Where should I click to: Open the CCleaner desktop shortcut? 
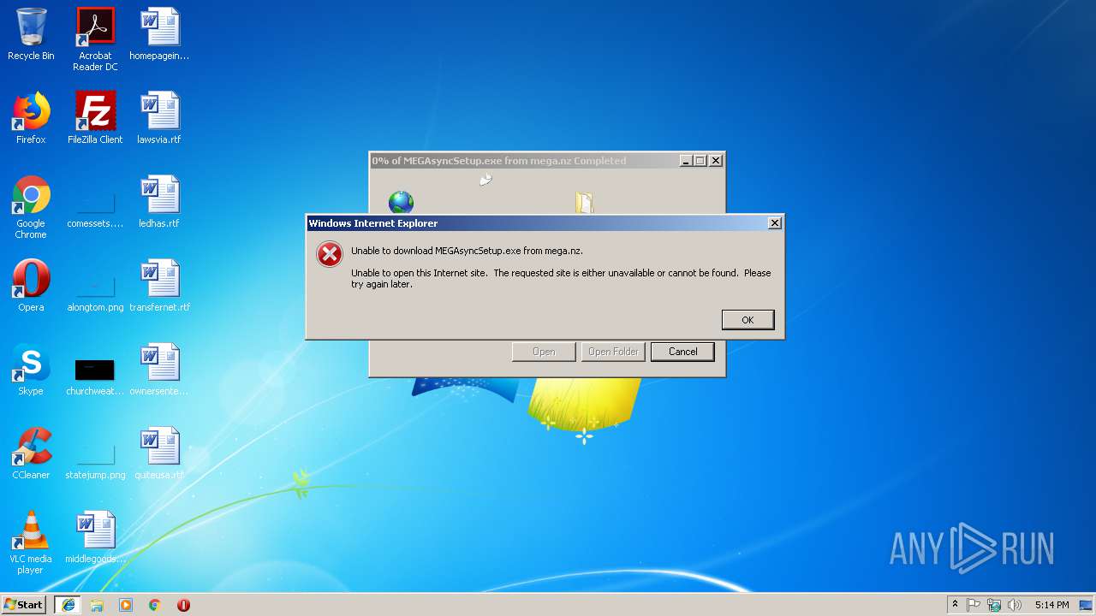(31, 453)
